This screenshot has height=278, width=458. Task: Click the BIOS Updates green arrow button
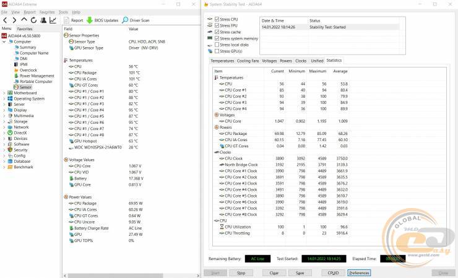[x=102, y=20]
